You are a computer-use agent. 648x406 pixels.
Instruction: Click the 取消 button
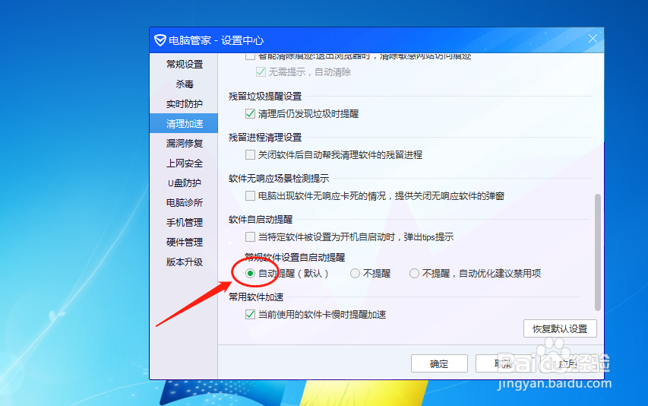click(x=504, y=364)
